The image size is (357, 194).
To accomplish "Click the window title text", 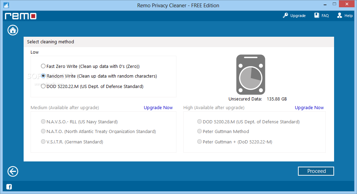I will [178, 6].
